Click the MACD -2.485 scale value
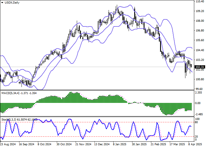The height and width of the screenshot is (147, 206). (x=199, y=114)
